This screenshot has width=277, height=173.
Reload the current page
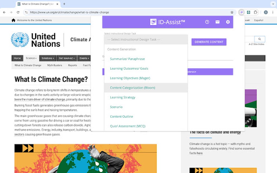point(18,12)
